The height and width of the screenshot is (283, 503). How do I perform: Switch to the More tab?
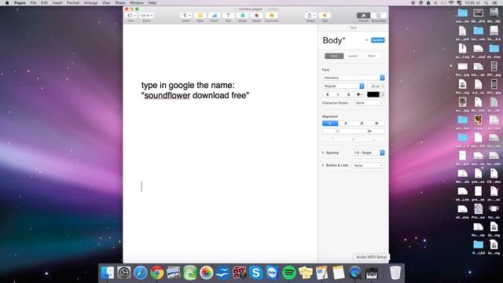tap(371, 56)
